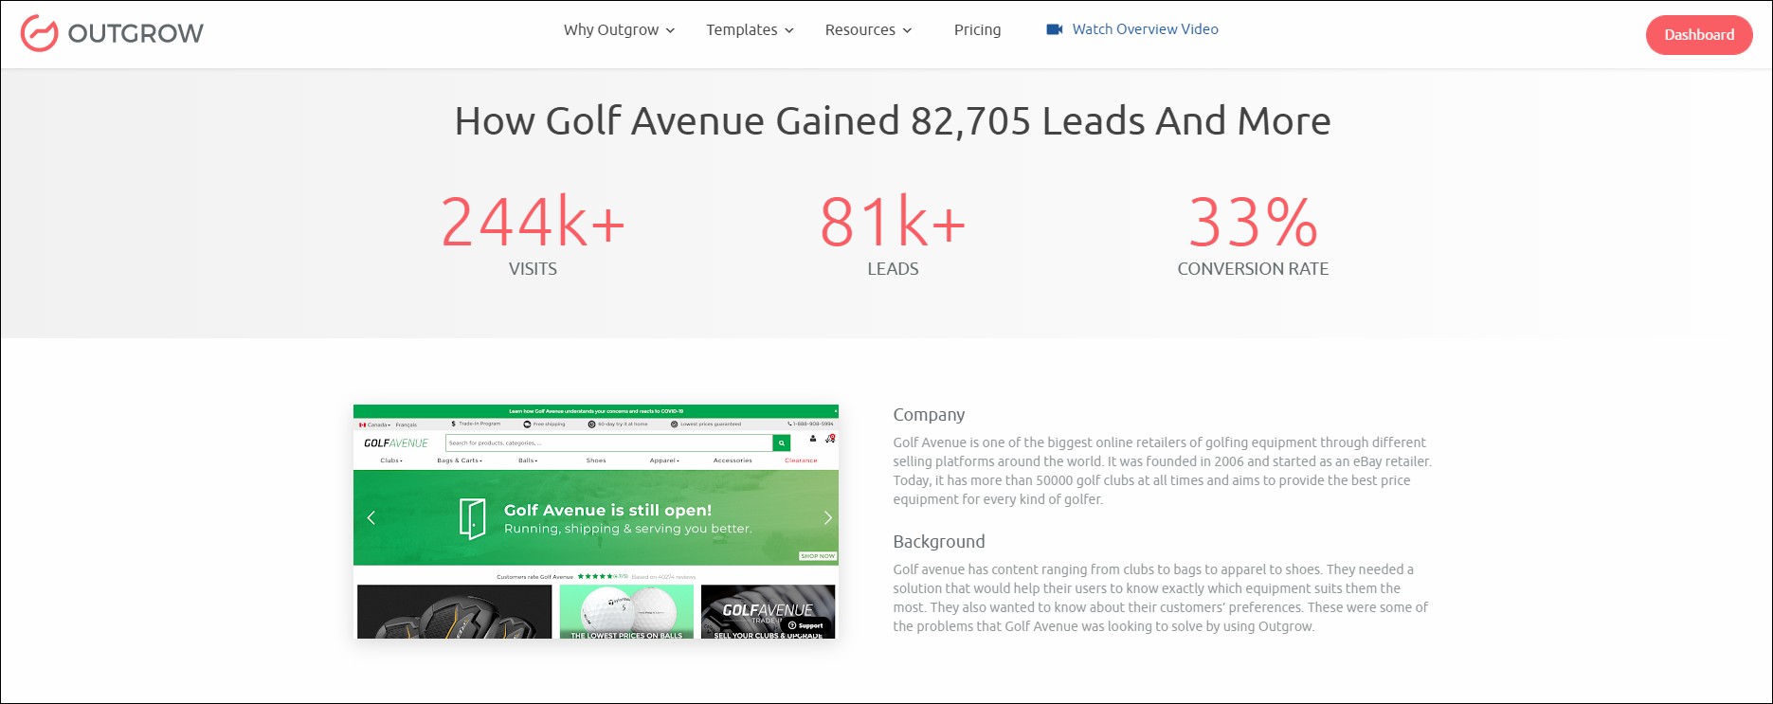The height and width of the screenshot is (704, 1773).
Task: Click the green search button in screenshot
Action: 782,442
